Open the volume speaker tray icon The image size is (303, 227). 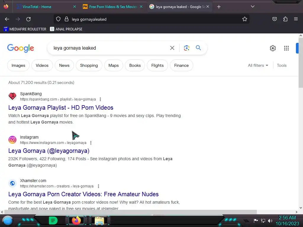tap(270, 220)
